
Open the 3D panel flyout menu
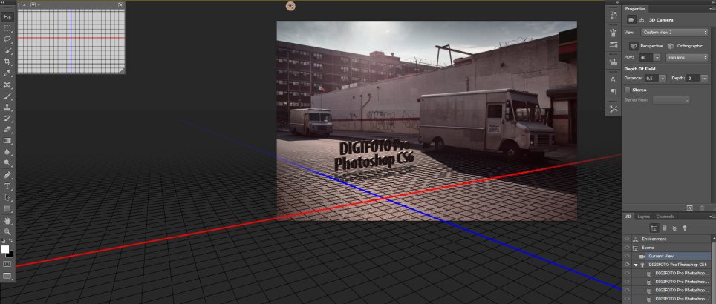click(712, 217)
